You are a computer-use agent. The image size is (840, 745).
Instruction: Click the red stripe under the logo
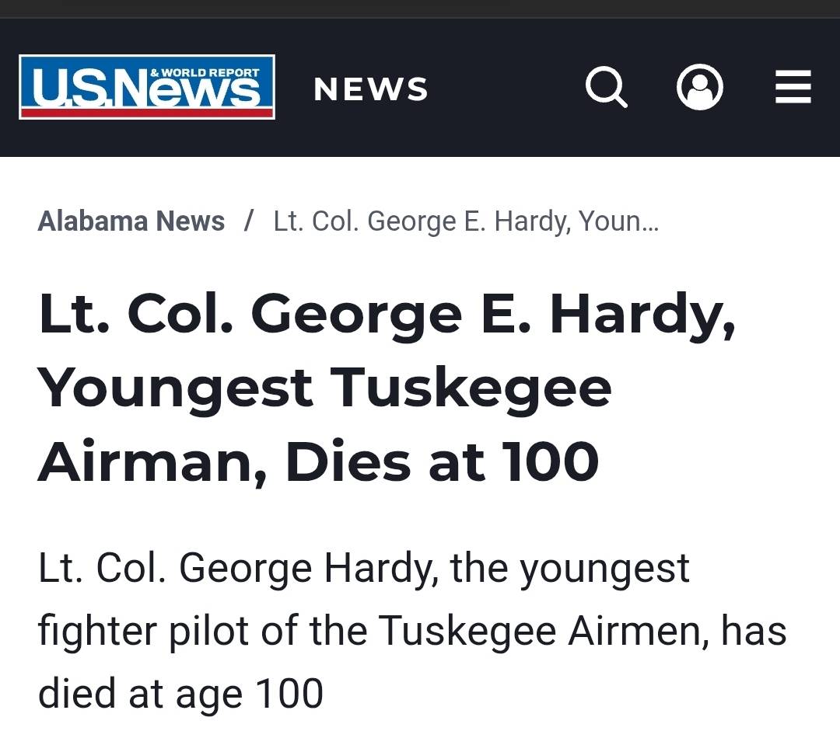click(146, 113)
